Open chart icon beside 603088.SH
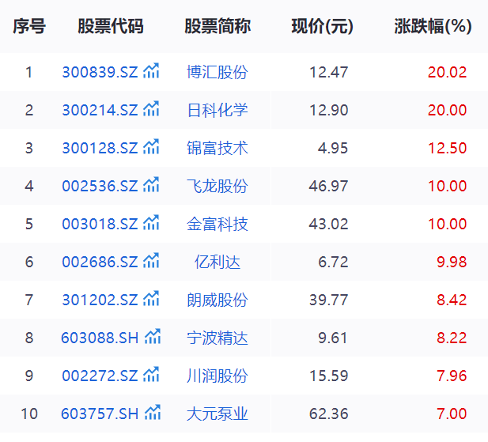The height and width of the screenshot is (442, 488). click(153, 337)
